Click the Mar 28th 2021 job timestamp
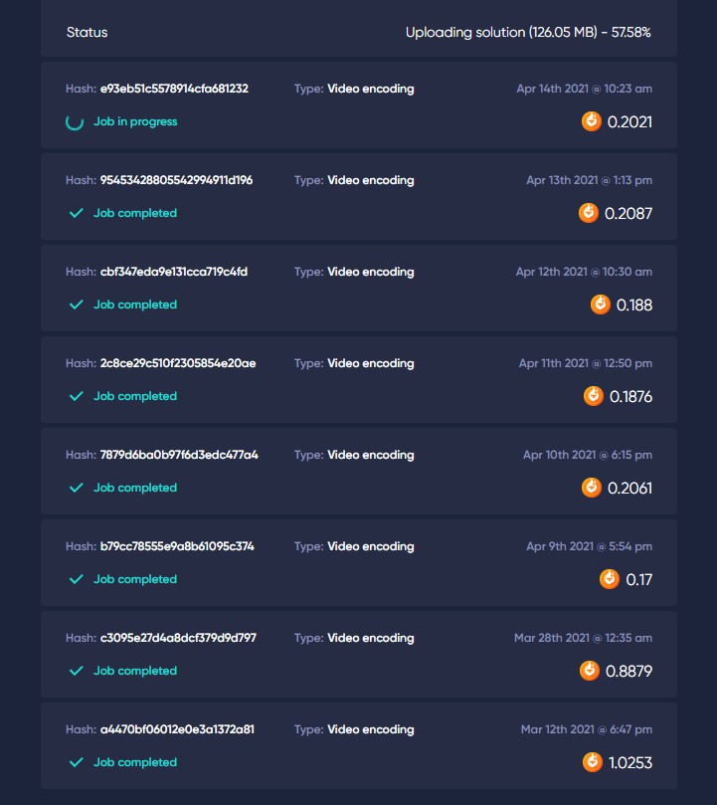The image size is (717, 805). 583,638
